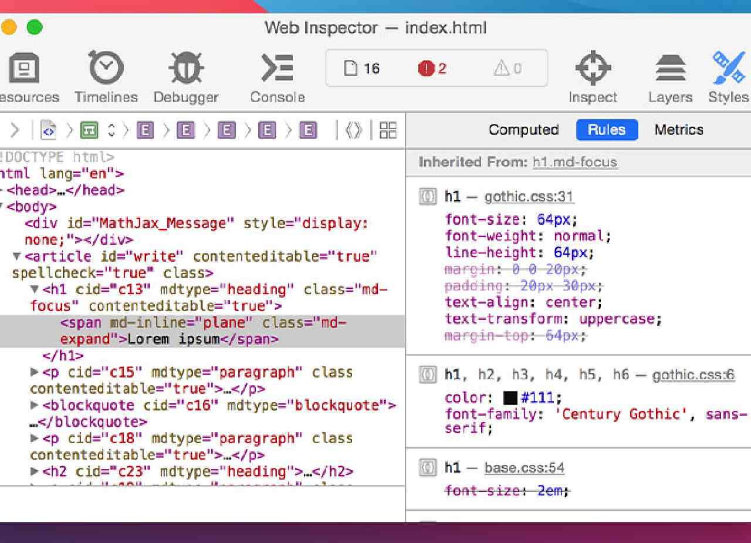Viewport: 751px width, 543px height.
Task: Click rule icon beside h1, h2, h3 selector
Action: pos(428,375)
